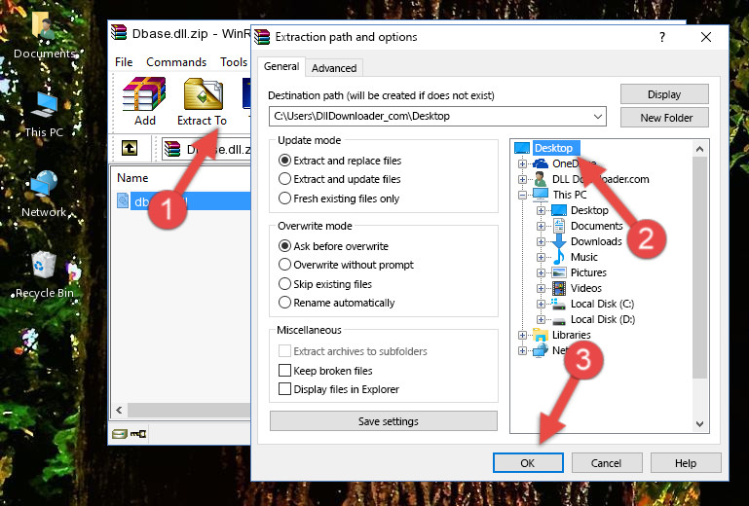
Task: Click the help question mark in dialog title
Action: tap(662, 37)
